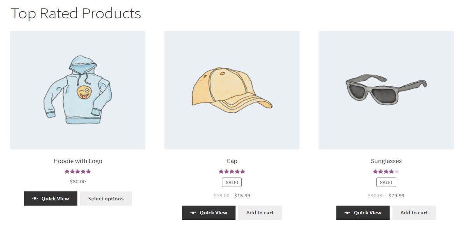
Task: Click the Cap product title
Action: pyautogui.click(x=232, y=161)
